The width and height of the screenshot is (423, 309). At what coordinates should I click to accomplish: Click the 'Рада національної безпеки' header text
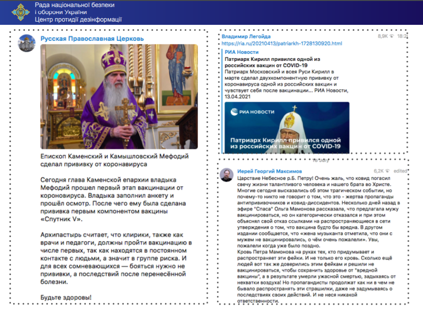(x=74, y=5)
